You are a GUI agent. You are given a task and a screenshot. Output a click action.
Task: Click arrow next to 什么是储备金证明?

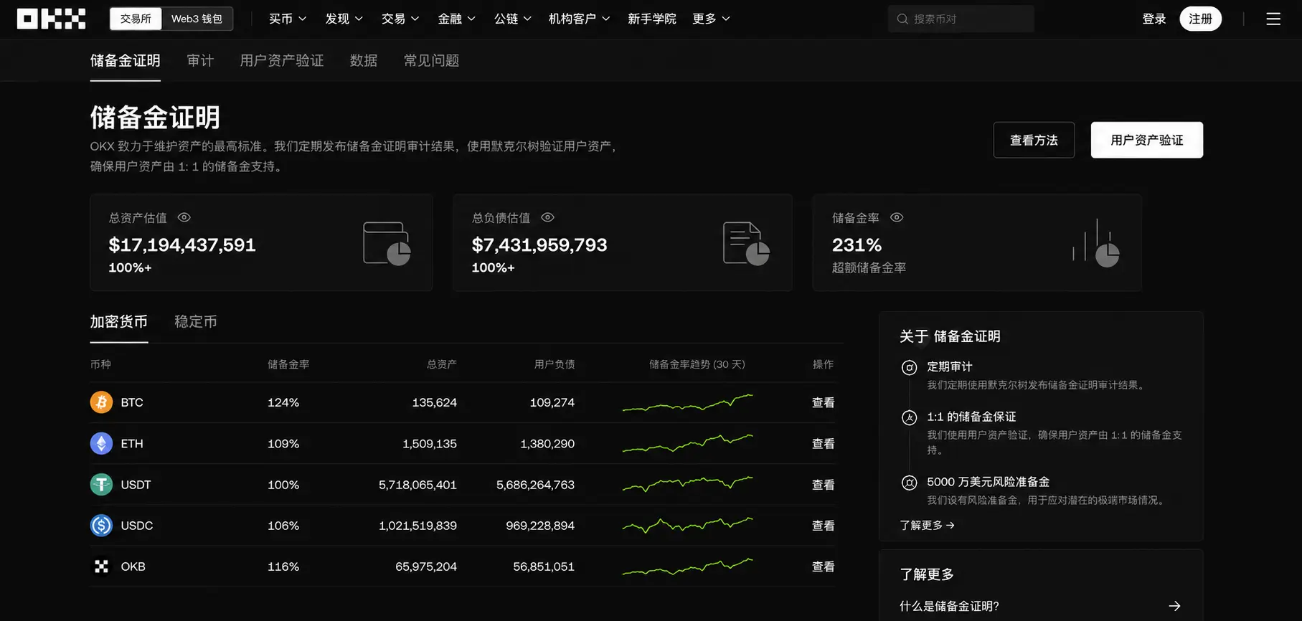(1174, 606)
